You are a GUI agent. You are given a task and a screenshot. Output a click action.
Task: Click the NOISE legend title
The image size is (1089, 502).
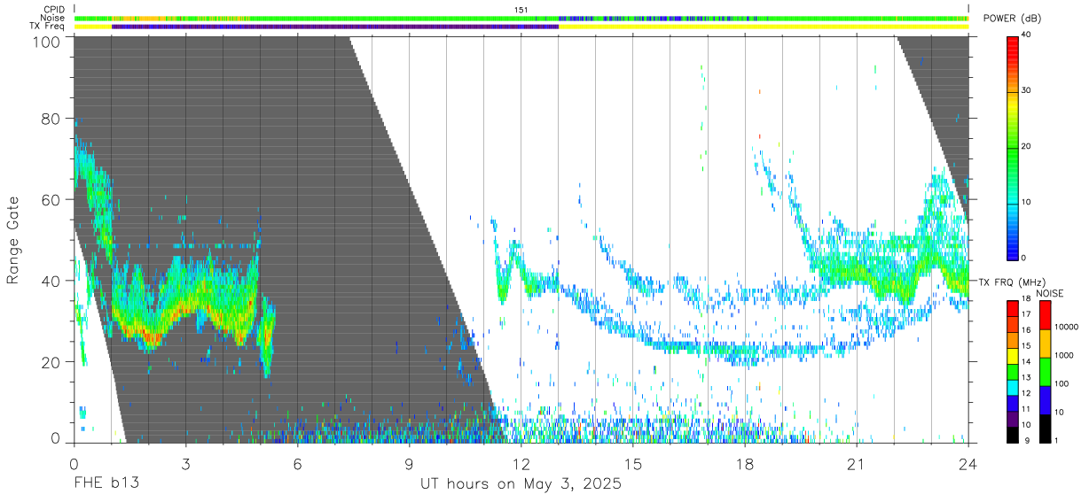coord(1049,292)
